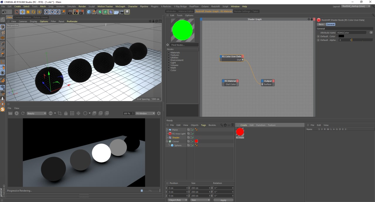Screen dimensions: 375x202
Task: Switch to the Content Browser tab
Action: tap(23, 17)
